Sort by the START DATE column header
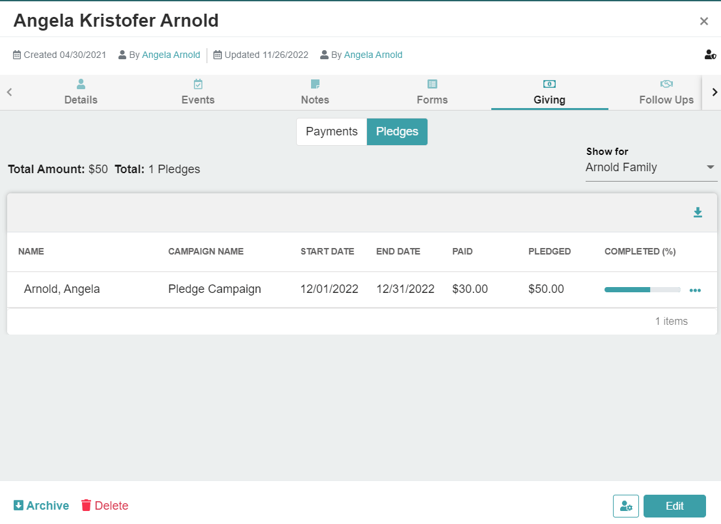The width and height of the screenshot is (721, 524). point(327,252)
